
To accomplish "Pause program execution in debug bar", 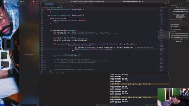I will pos(45,73).
